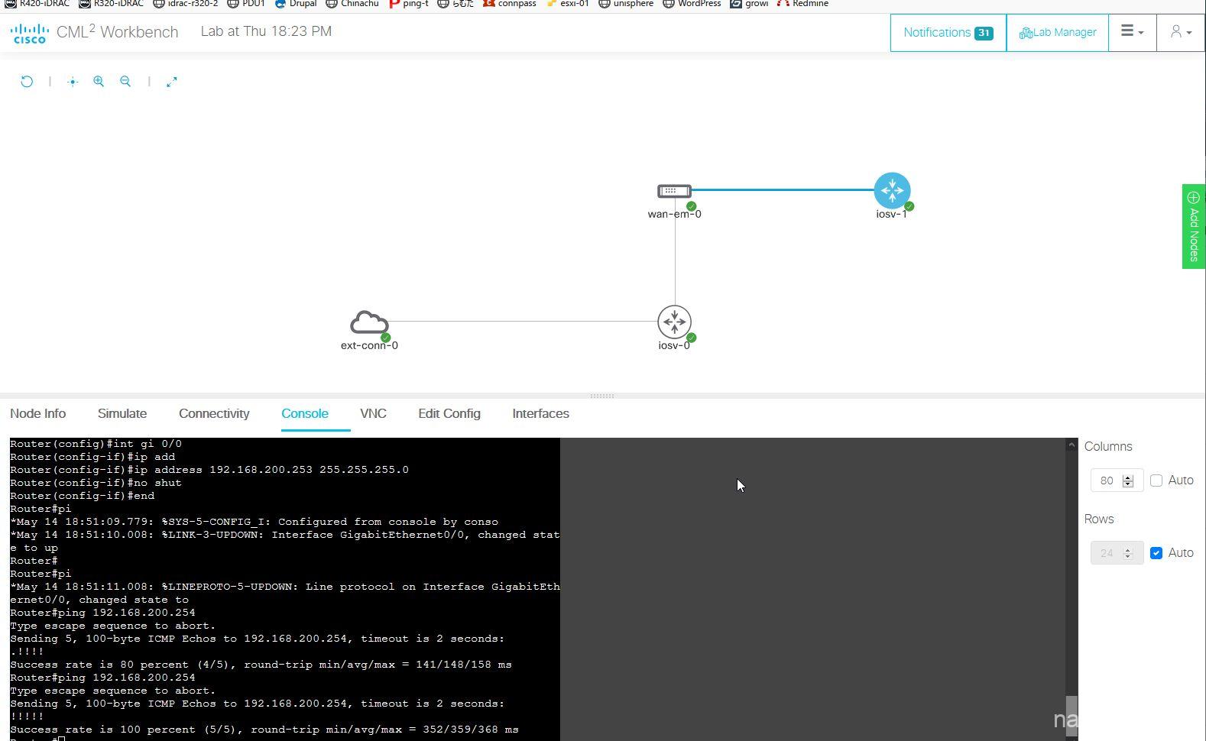This screenshot has height=741, width=1206.
Task: Switch to the Connectivity tab
Action: point(214,413)
